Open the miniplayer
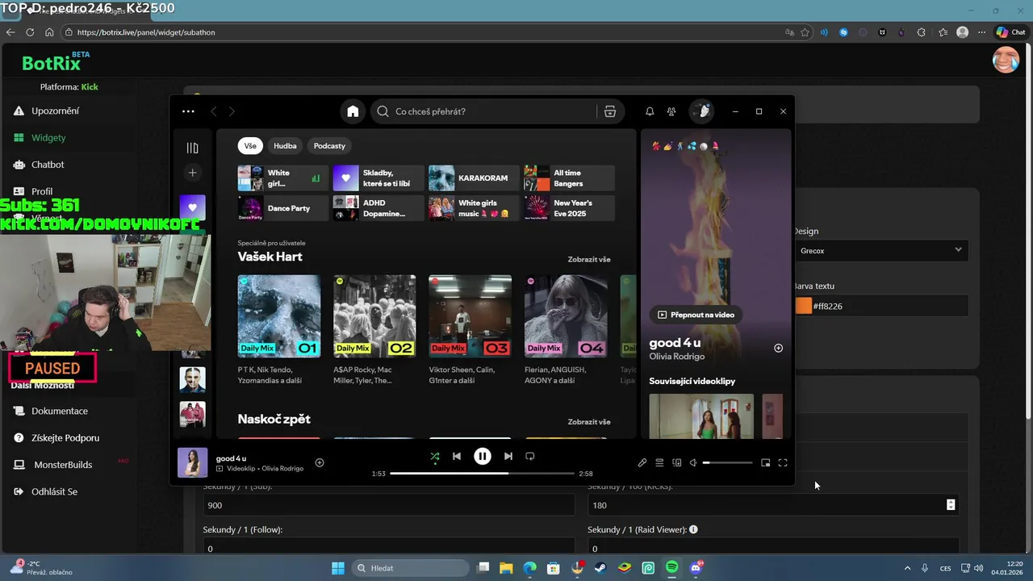 tap(766, 462)
